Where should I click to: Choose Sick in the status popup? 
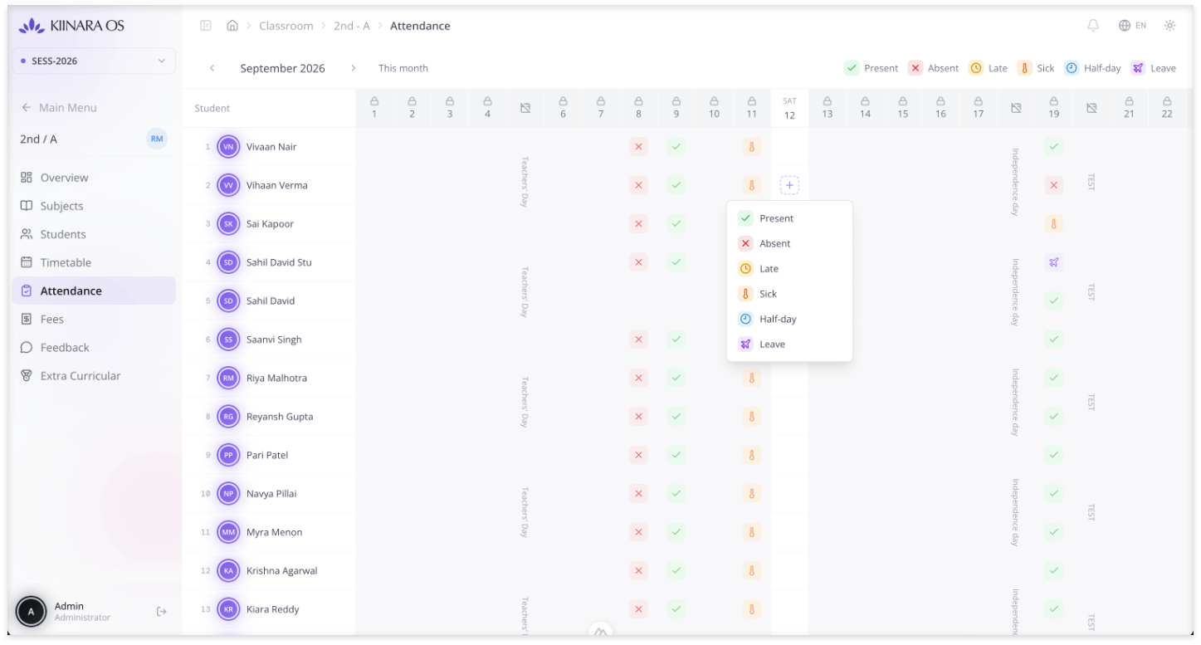(x=789, y=294)
